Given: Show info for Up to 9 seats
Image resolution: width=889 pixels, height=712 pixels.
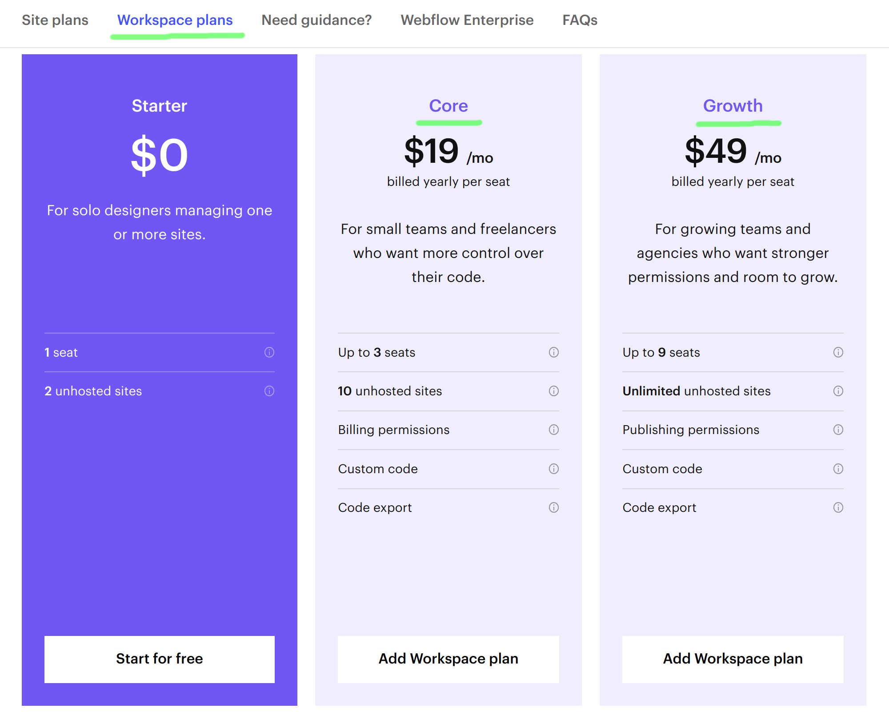Looking at the screenshot, I should (838, 352).
